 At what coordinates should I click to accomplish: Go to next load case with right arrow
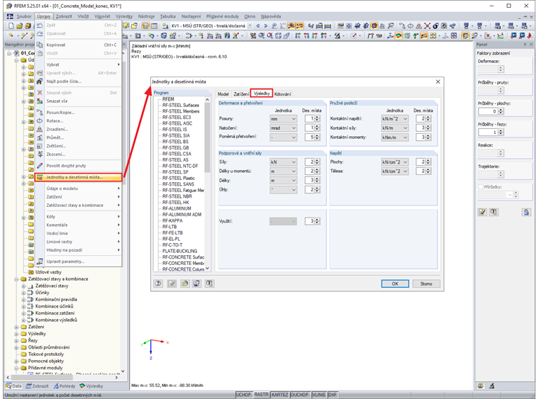(x=266, y=26)
